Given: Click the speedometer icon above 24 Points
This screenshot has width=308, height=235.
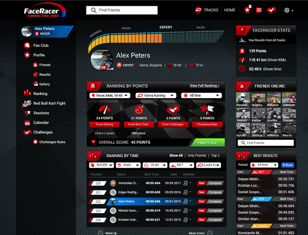Looking at the screenshot, I should (x=105, y=110).
